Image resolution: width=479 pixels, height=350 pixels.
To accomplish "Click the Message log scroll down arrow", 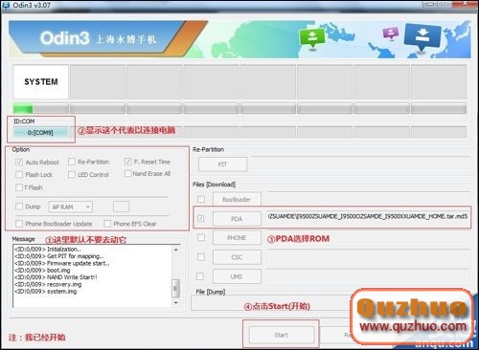I will pos(176,303).
